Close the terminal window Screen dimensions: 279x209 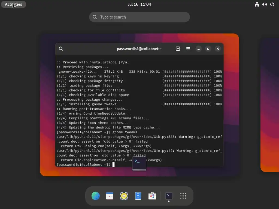tap(218, 49)
